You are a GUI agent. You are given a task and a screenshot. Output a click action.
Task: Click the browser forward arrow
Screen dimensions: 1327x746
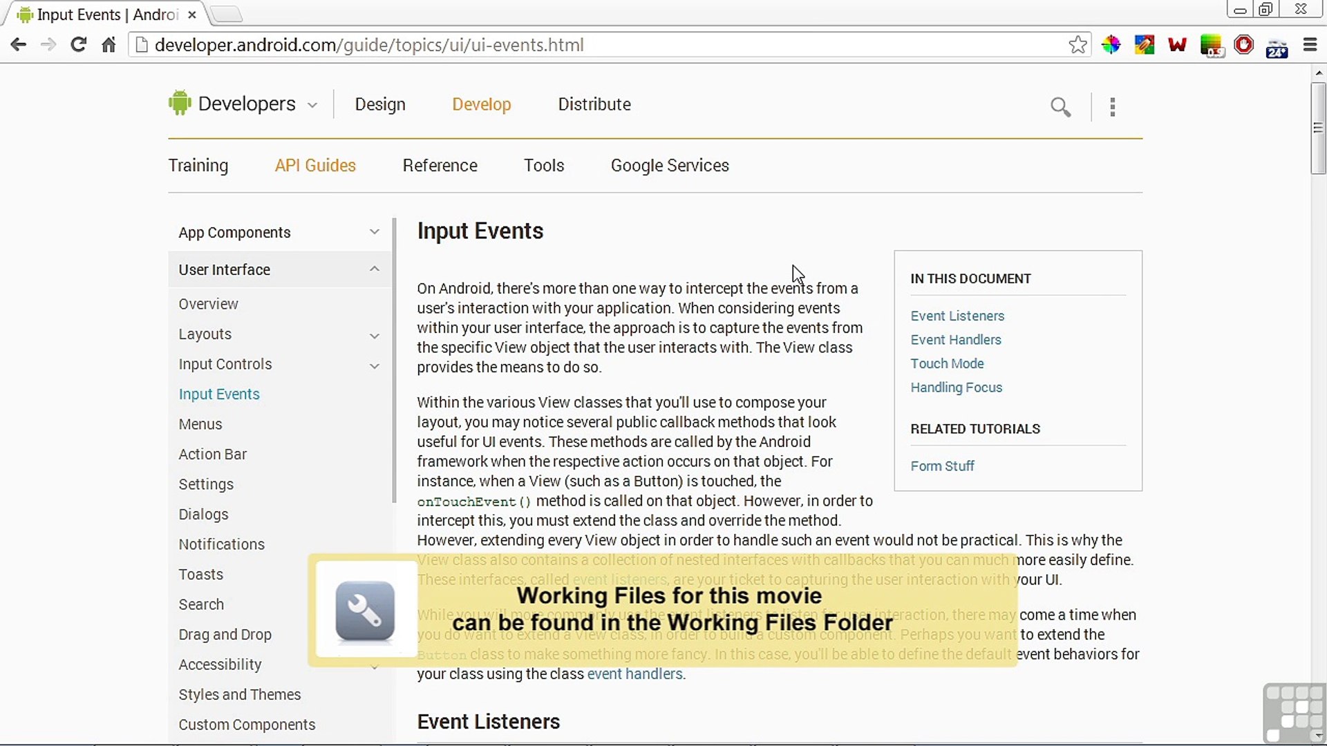coord(48,45)
